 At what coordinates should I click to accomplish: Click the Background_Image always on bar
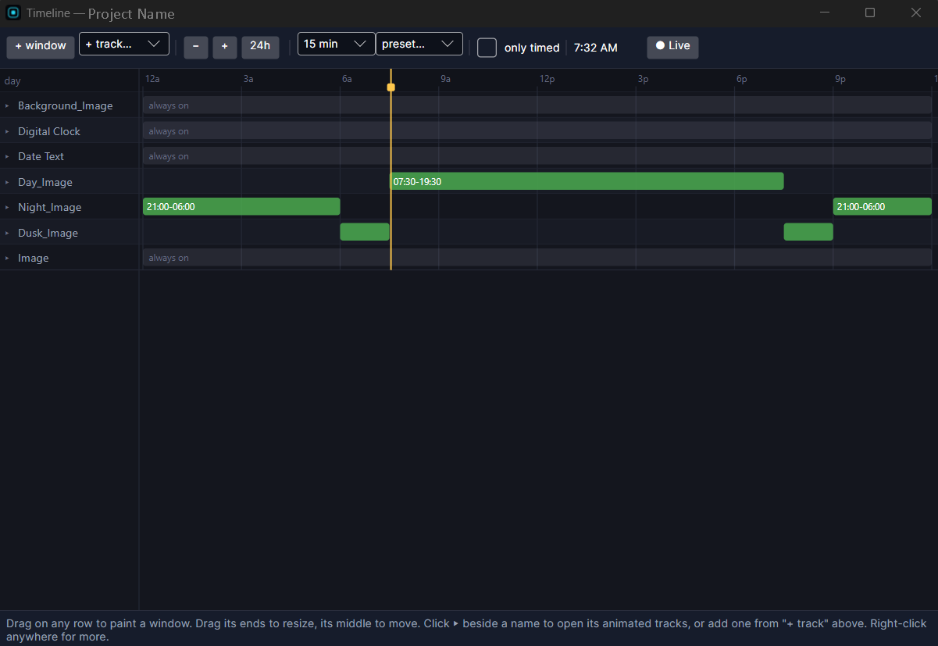click(x=537, y=105)
